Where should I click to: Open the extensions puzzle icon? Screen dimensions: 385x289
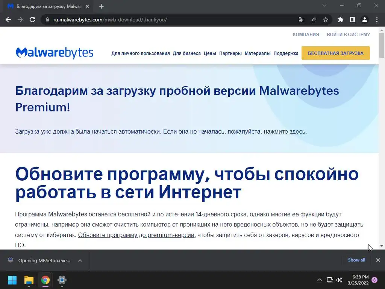[340, 20]
